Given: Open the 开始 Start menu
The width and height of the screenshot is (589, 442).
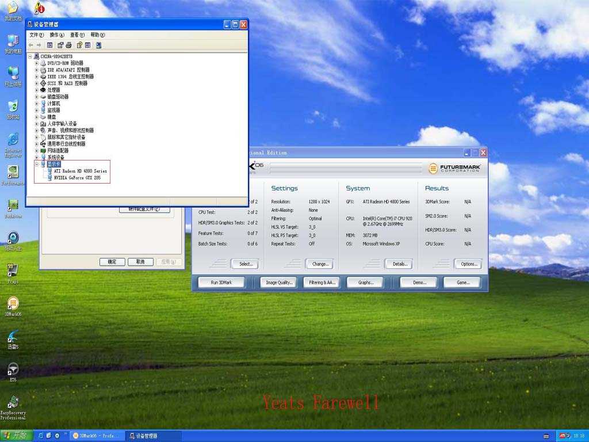Looking at the screenshot, I should [x=16, y=436].
